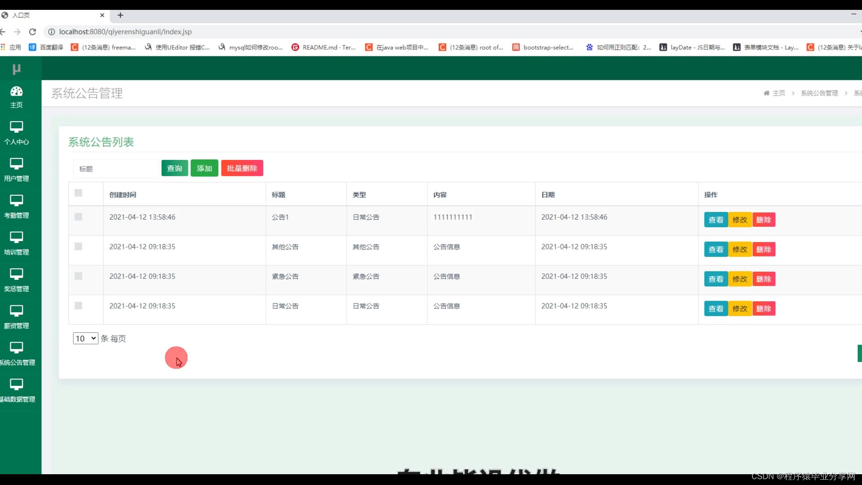Image resolution: width=862 pixels, height=485 pixels.
Task: Click the browser reload icon
Action: (x=32, y=32)
